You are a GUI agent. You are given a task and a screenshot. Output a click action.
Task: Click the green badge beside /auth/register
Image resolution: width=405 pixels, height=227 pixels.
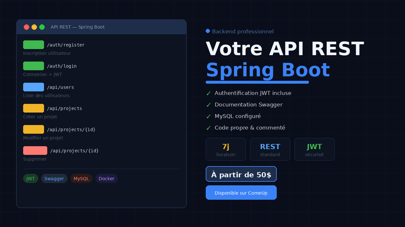pos(34,45)
